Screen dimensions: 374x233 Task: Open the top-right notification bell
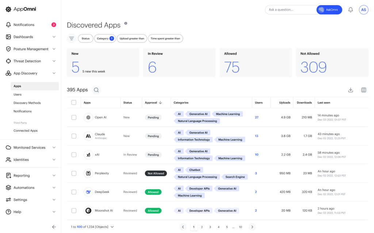[350, 10]
